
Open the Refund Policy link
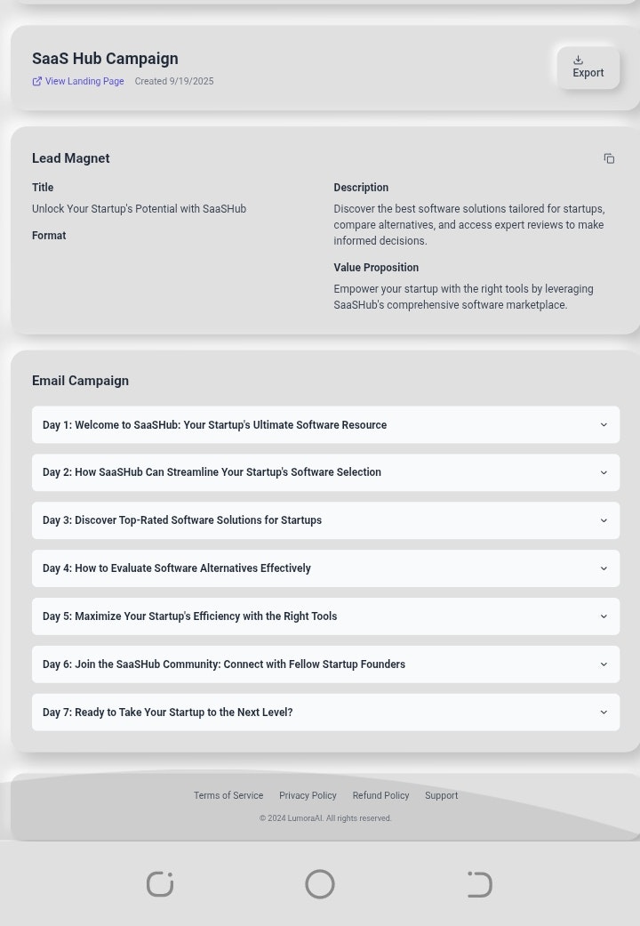pyautogui.click(x=380, y=796)
